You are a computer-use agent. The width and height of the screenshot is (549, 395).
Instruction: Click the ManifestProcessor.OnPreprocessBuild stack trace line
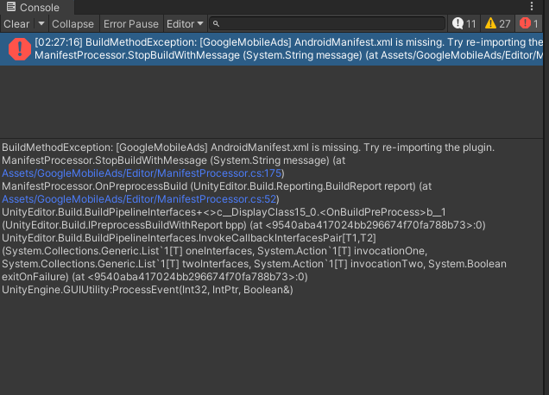click(x=217, y=186)
